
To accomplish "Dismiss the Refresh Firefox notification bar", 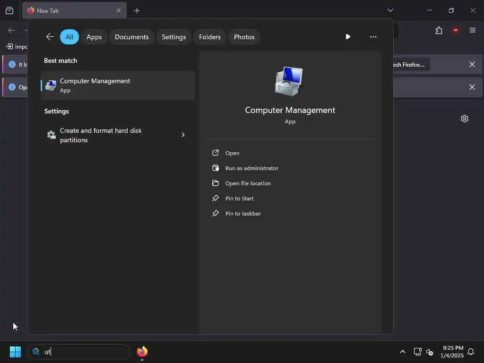I will point(472,64).
